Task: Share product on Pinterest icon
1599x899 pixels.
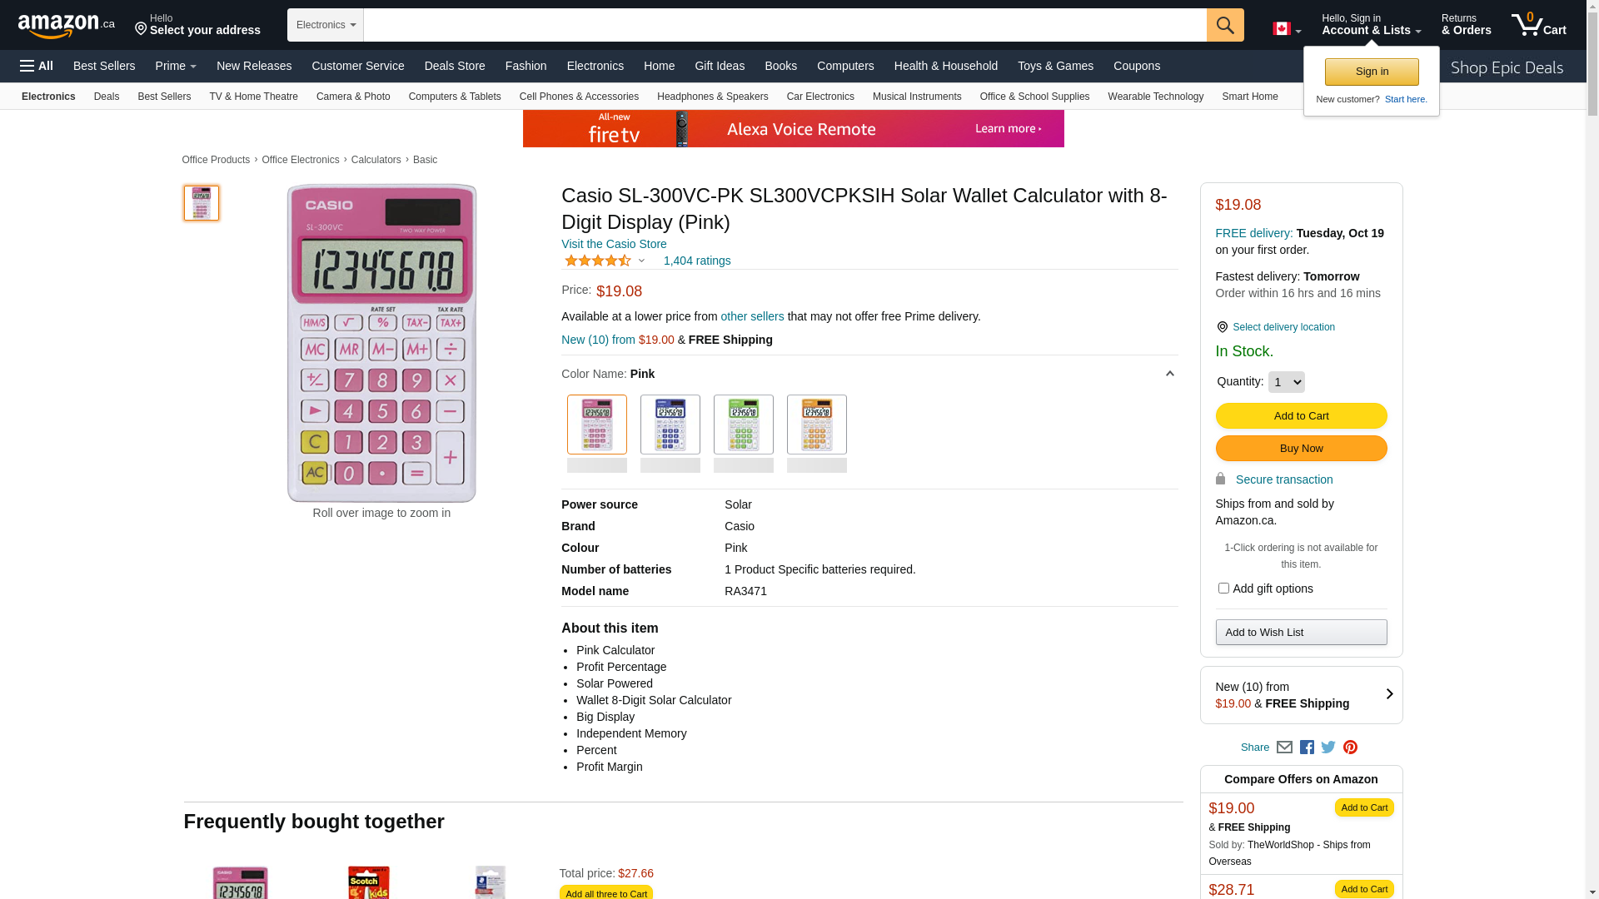Action: tap(1350, 748)
